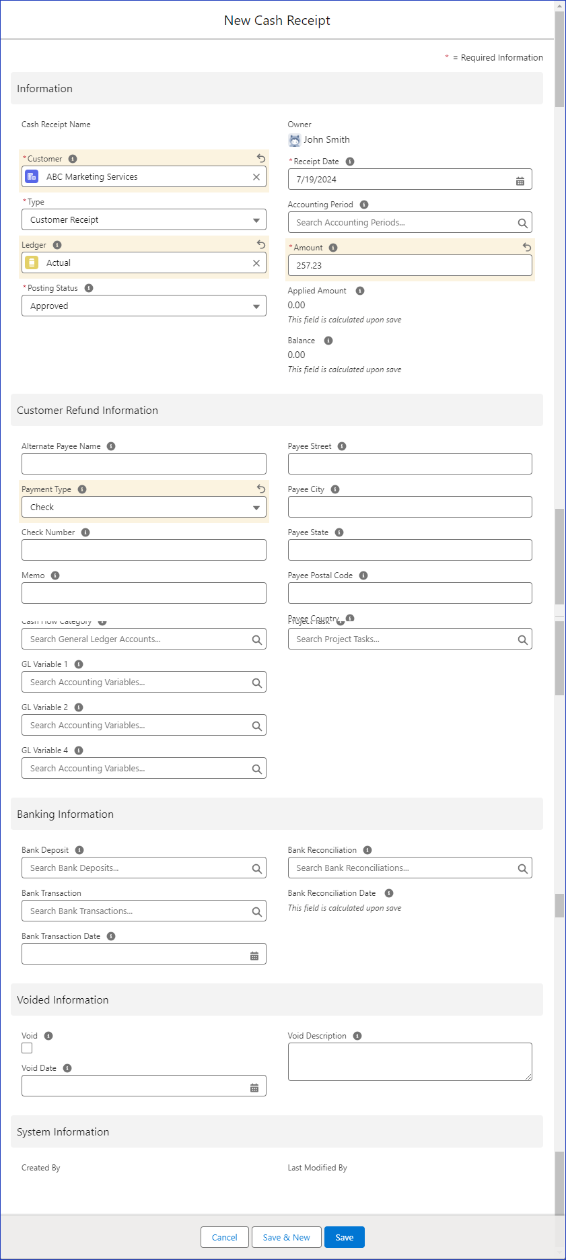Viewport: 566px width, 1260px height.
Task: Show the Amount field info tooltip
Action: coord(333,248)
